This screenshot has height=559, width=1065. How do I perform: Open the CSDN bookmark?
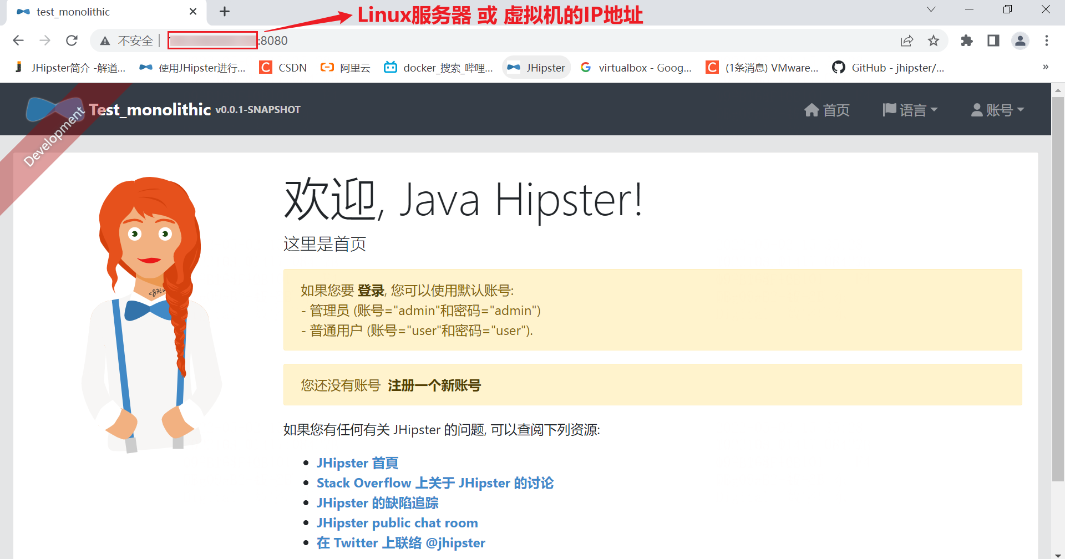tap(283, 68)
